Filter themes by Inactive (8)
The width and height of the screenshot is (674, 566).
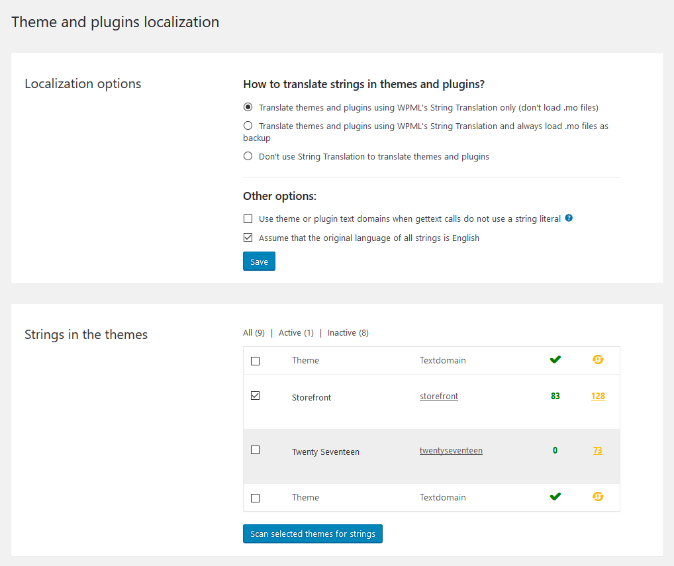[x=348, y=333]
